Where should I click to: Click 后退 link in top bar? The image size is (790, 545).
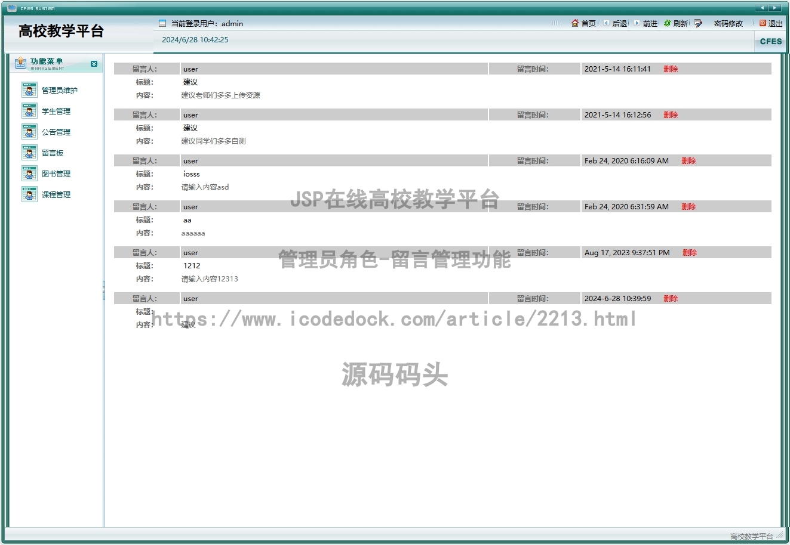click(620, 24)
